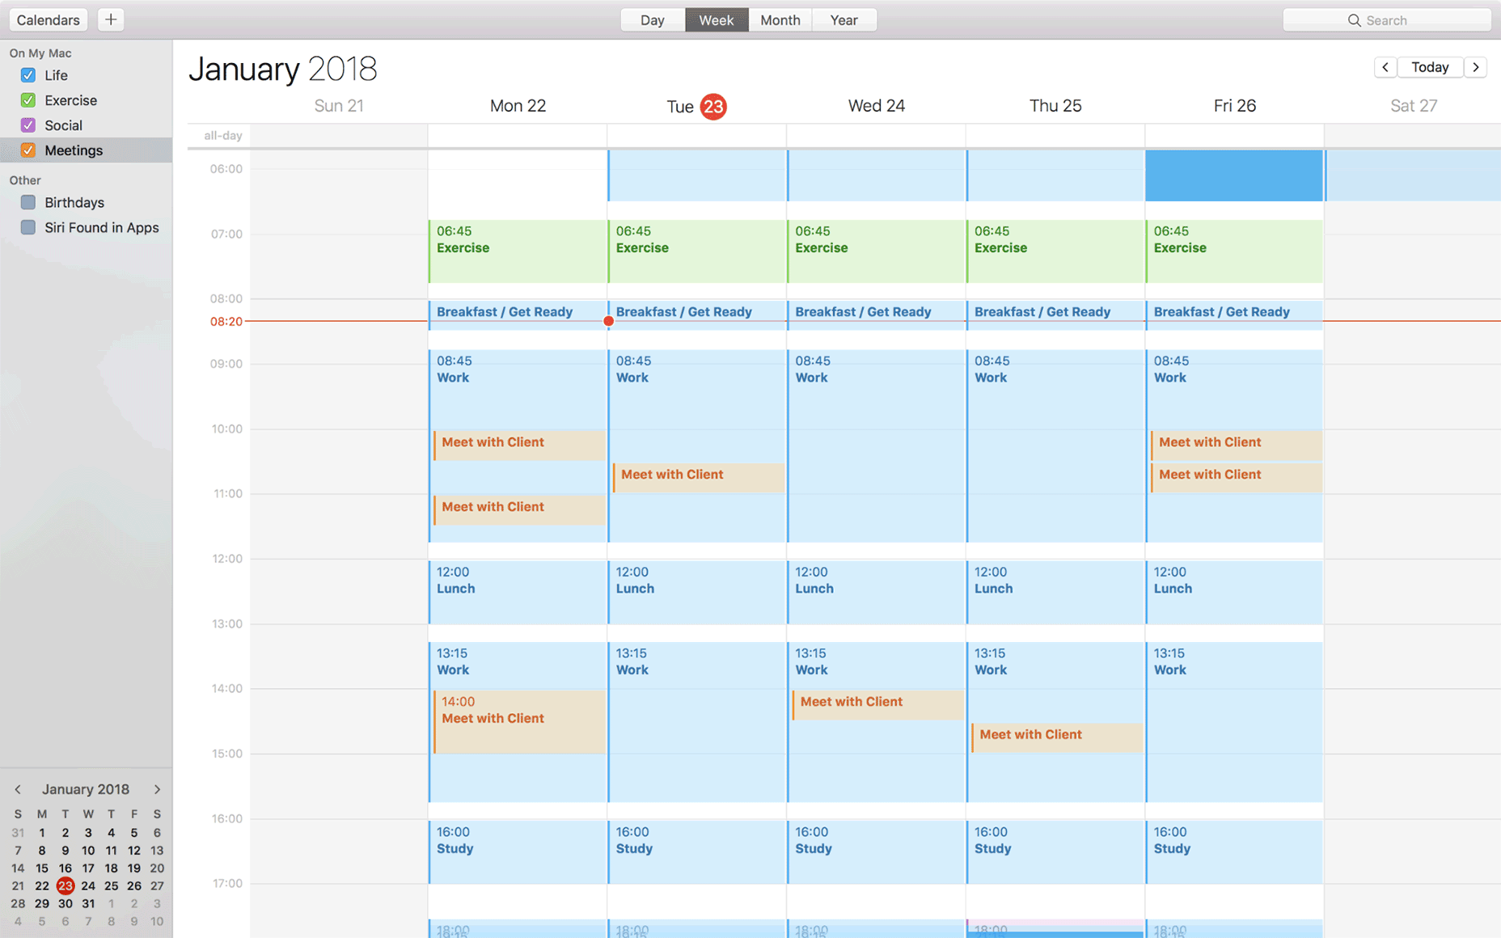Click the search magnifier icon
The width and height of the screenshot is (1501, 938).
point(1354,20)
